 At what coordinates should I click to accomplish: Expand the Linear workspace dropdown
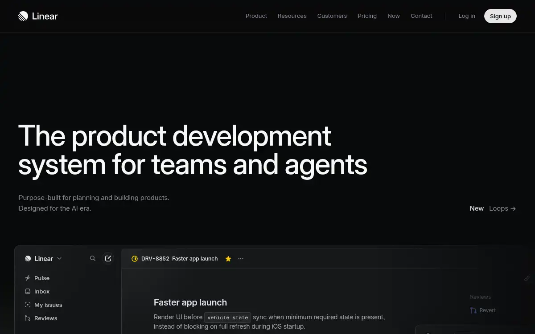click(x=43, y=259)
